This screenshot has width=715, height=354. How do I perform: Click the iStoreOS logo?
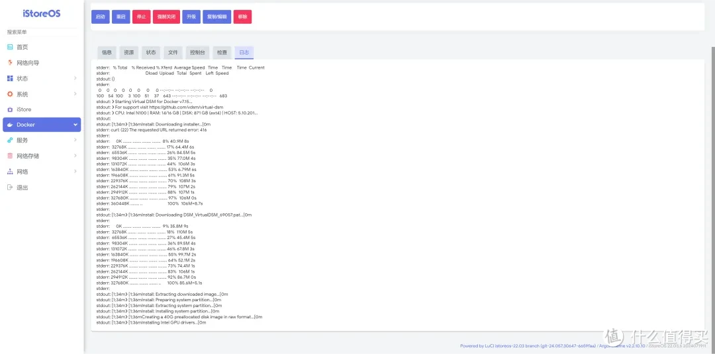[x=42, y=14]
